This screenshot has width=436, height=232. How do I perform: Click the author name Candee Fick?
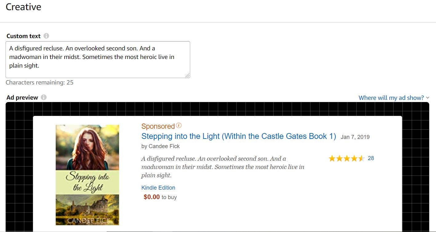click(164, 146)
